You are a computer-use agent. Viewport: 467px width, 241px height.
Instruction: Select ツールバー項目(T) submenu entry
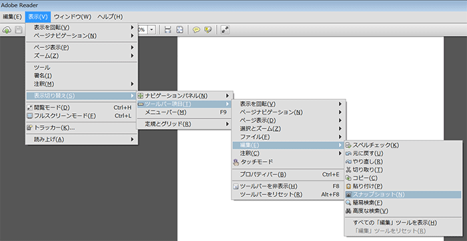(184, 104)
